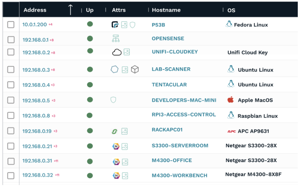
Task: Click the Unifi Cloud Key OS text
Action: pos(247,53)
